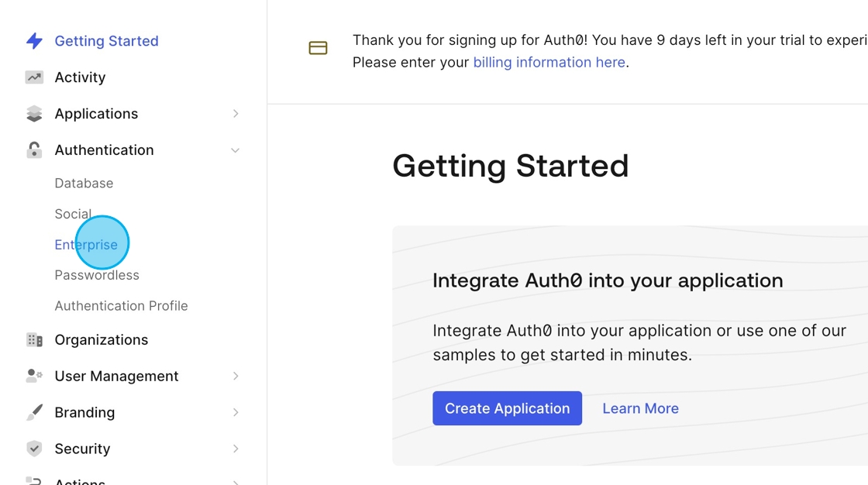This screenshot has height=485, width=868.
Task: Expand the Branding submenu arrow
Action: [236, 412]
